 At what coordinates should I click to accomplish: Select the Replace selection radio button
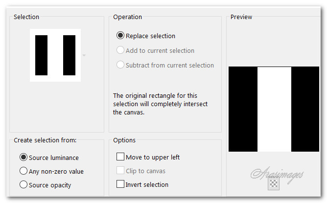click(x=120, y=36)
